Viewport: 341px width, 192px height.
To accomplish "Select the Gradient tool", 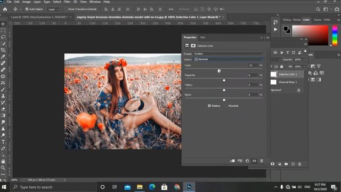I will [3, 115].
